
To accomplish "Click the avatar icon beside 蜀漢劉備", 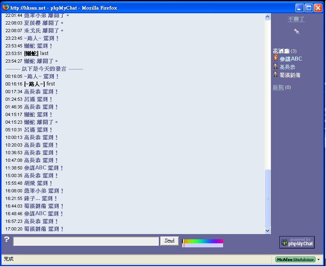I will 275,74.
